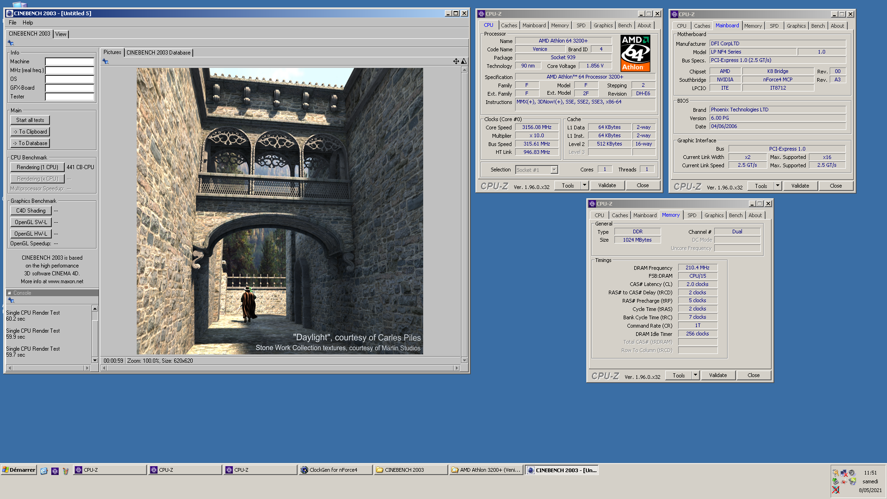Image resolution: width=887 pixels, height=499 pixels.
Task: Click Close in the CPU-Z Memory window
Action: click(753, 375)
